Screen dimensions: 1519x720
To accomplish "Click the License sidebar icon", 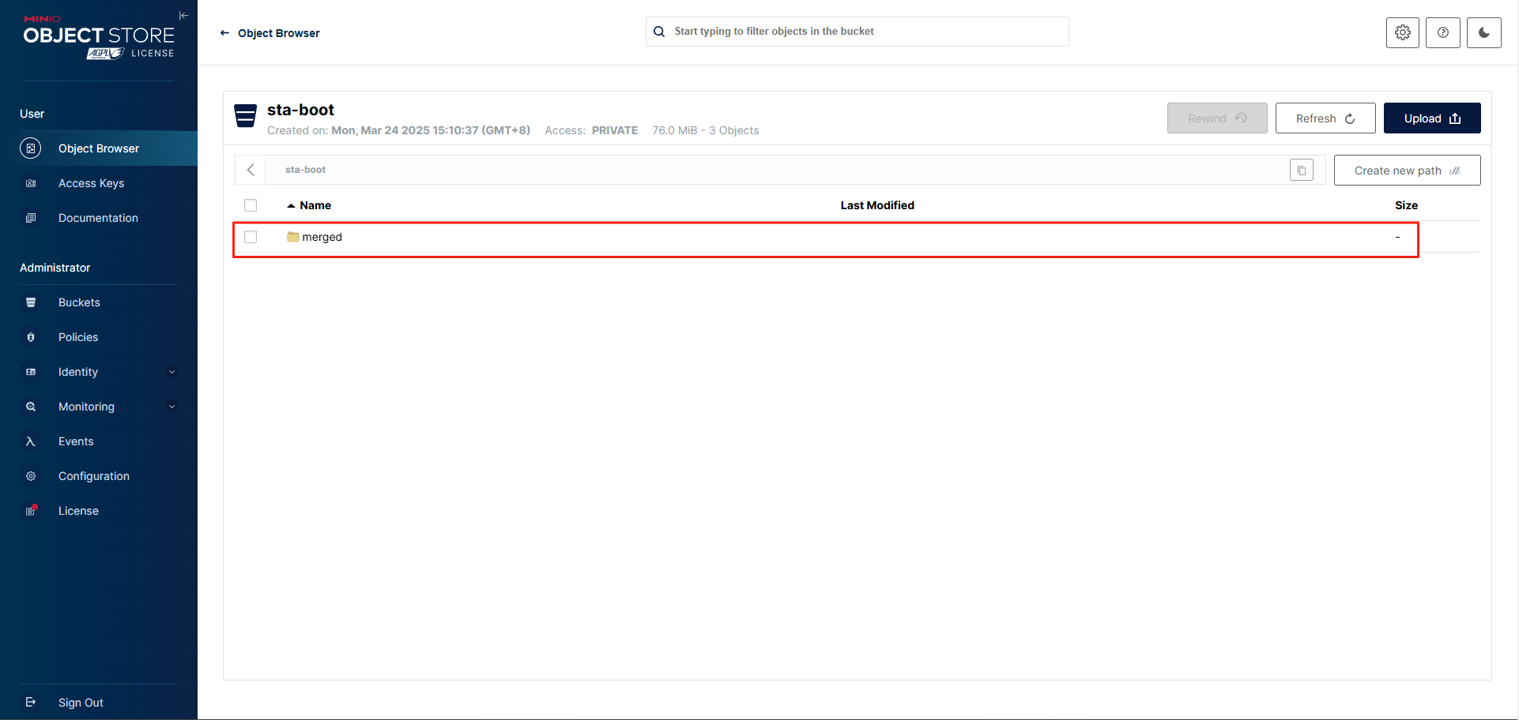I will coord(31,511).
